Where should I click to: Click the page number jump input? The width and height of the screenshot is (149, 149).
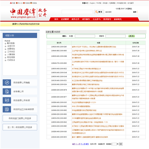point(114,144)
